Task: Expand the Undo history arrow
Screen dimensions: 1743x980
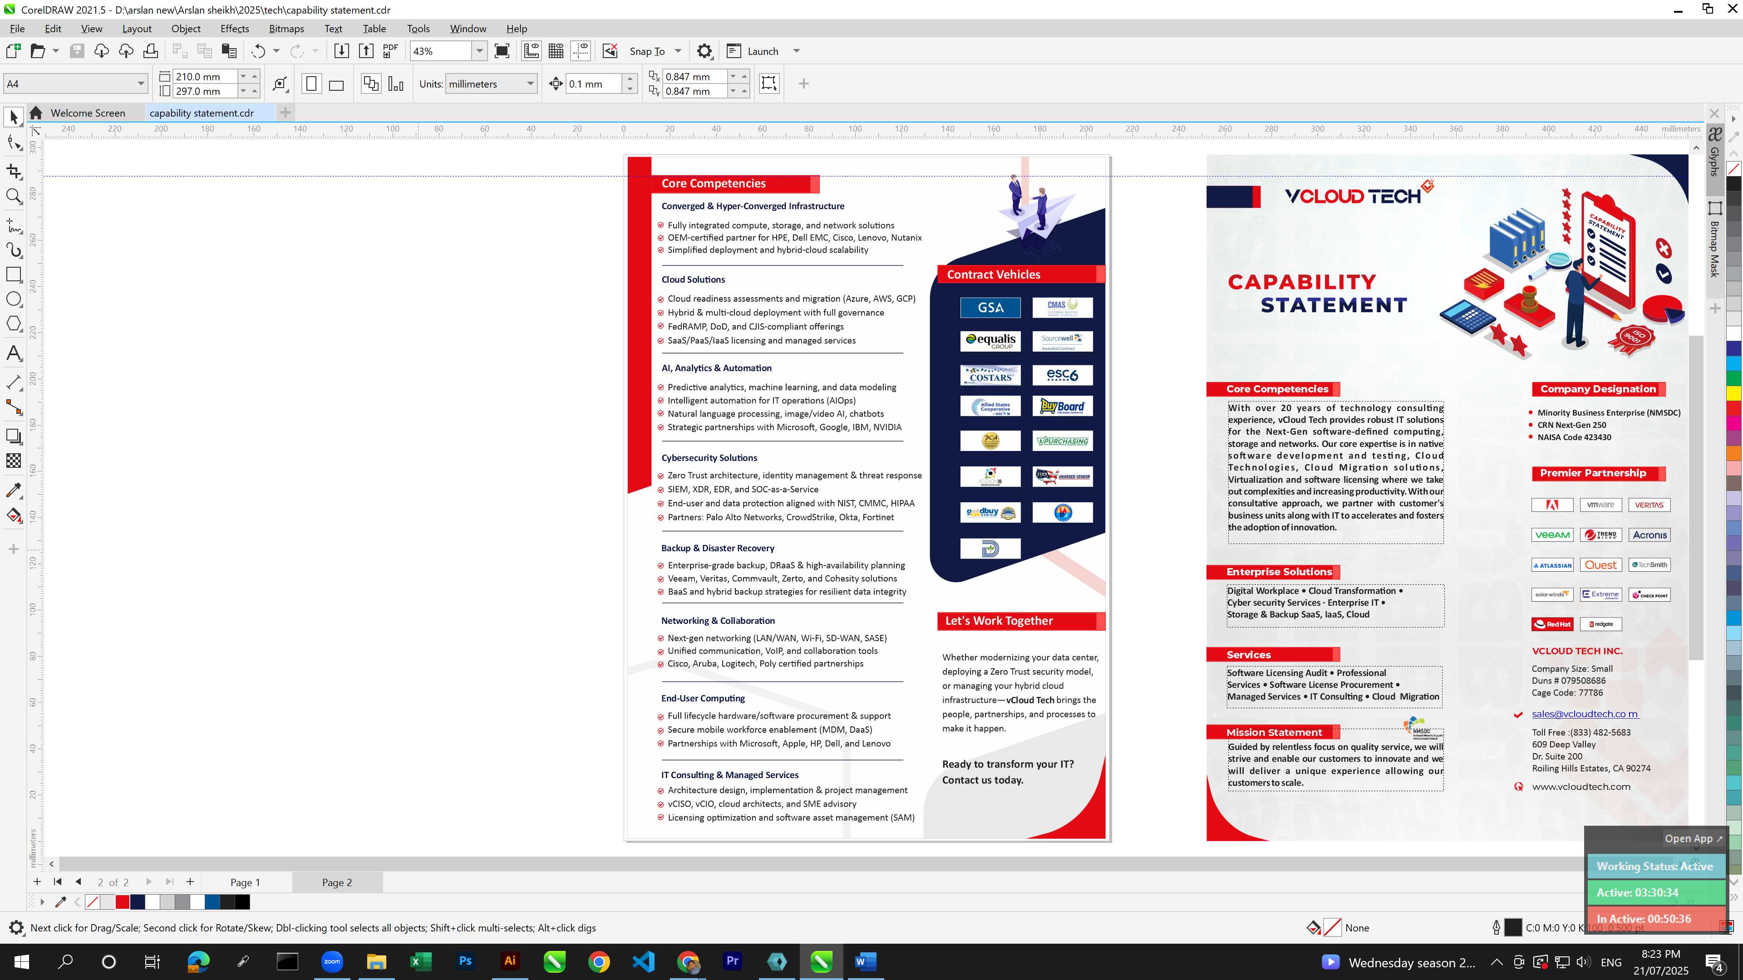Action: (276, 51)
